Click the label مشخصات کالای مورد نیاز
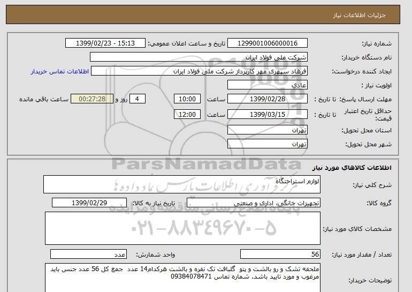This screenshot has height=292, width=412. point(357,229)
